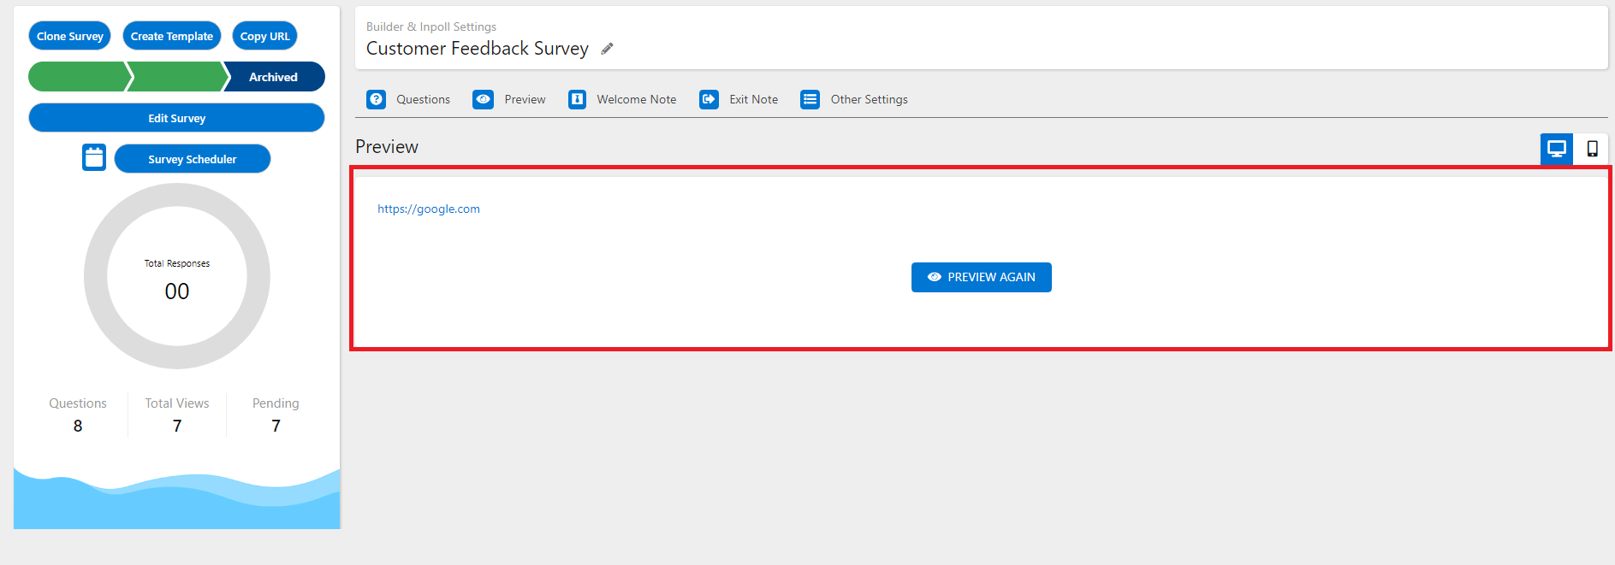Open the Preview tab

[x=509, y=99]
